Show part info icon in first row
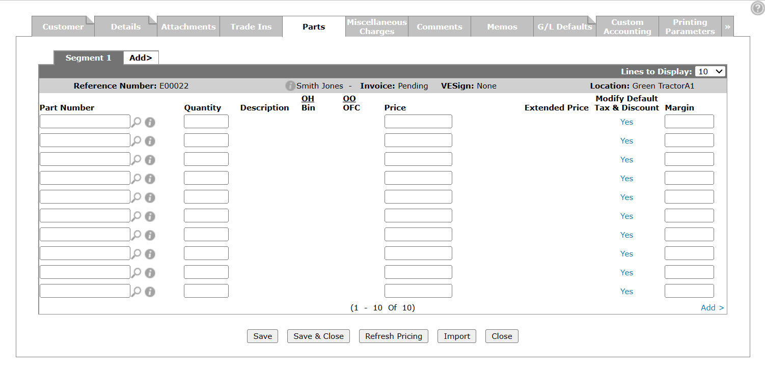The width and height of the screenshot is (765, 372). 150,122
